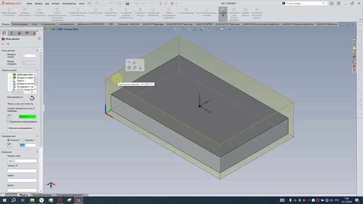Open Appearances in the right task pane
This screenshot has height=204, width=363.
click(354, 57)
